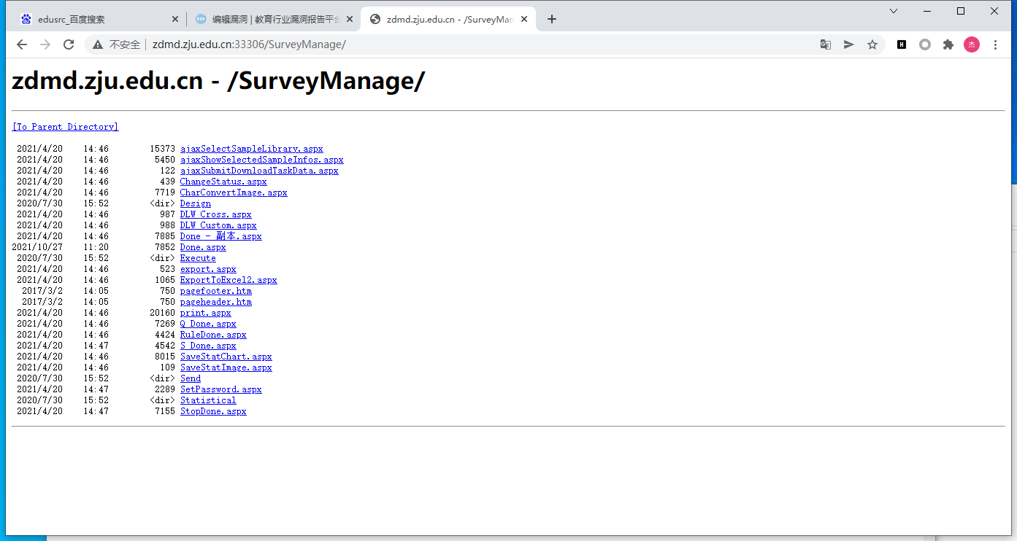Open the Google Translate page icon
The width and height of the screenshot is (1017, 541).
pyautogui.click(x=825, y=44)
